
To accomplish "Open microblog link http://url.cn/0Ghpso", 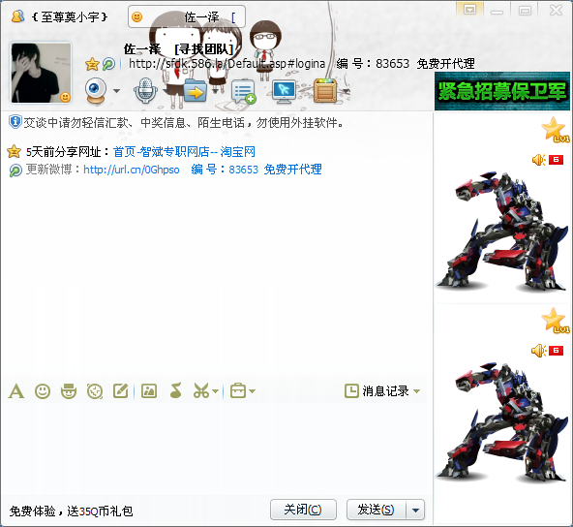I will click(132, 170).
